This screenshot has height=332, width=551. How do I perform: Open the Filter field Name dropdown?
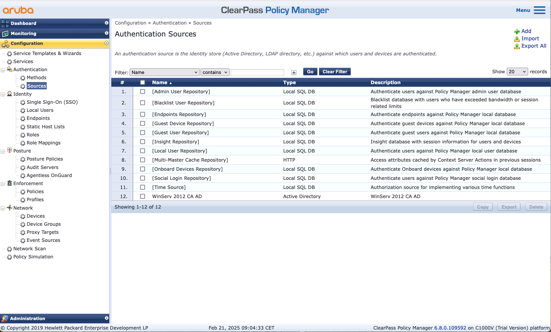coord(165,72)
